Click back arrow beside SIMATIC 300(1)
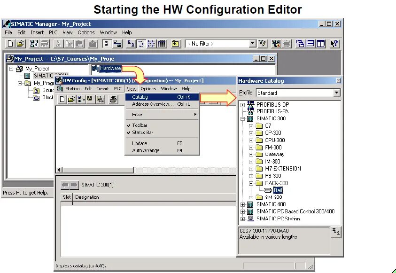The height and width of the screenshot is (273, 396). click(x=65, y=185)
